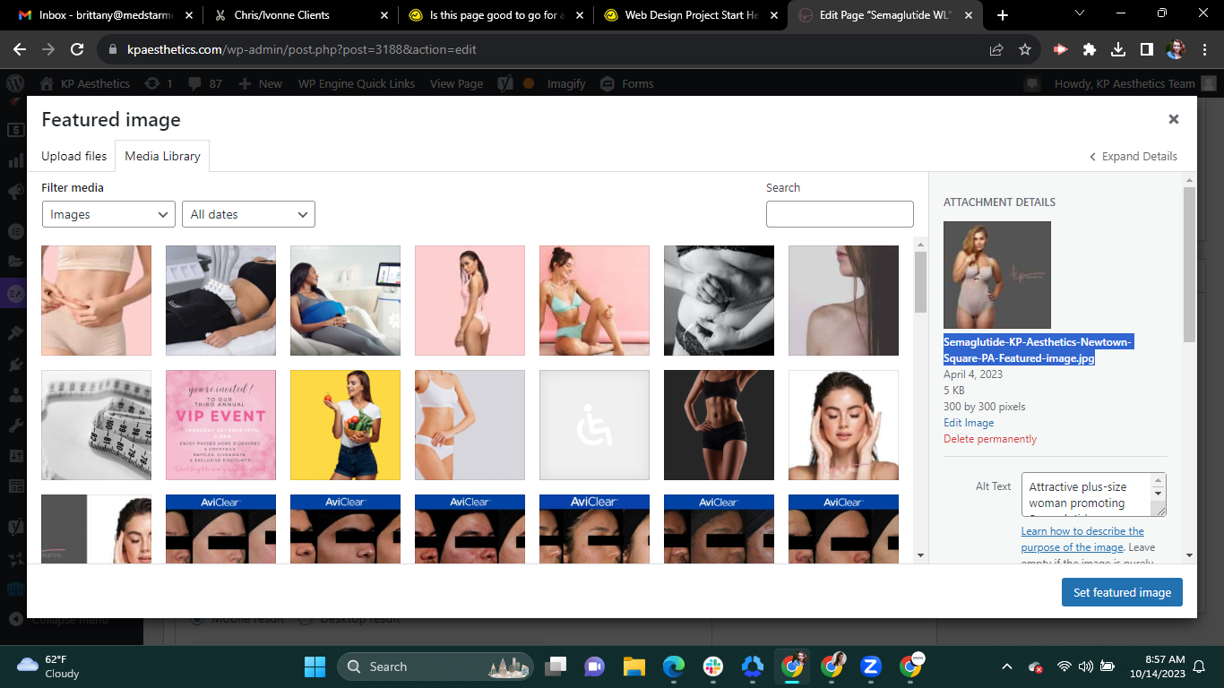The height and width of the screenshot is (688, 1224).
Task: Switch to the Upload files tab
Action: [74, 156]
